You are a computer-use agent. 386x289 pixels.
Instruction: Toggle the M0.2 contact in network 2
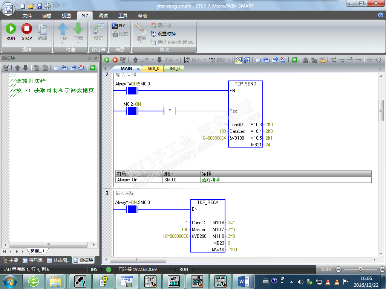132,111
